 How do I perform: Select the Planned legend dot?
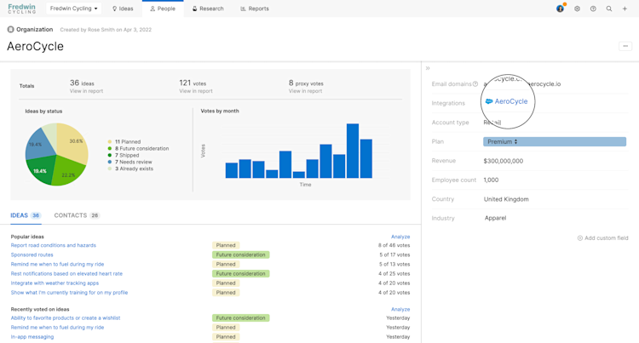[x=110, y=141]
